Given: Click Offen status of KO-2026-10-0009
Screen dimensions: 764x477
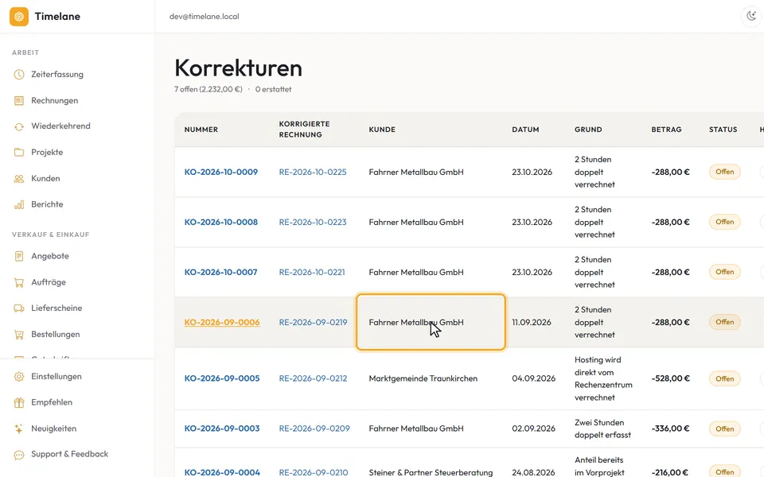Looking at the screenshot, I should tap(724, 172).
